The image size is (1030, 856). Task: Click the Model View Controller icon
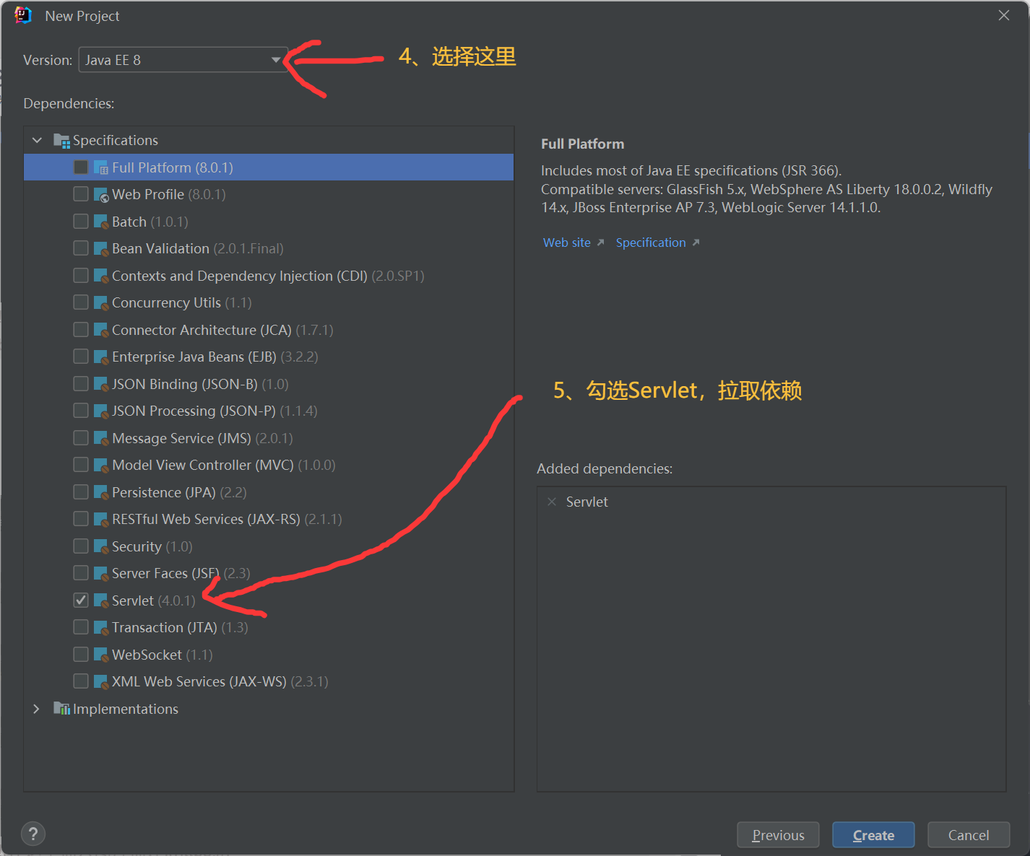point(101,466)
